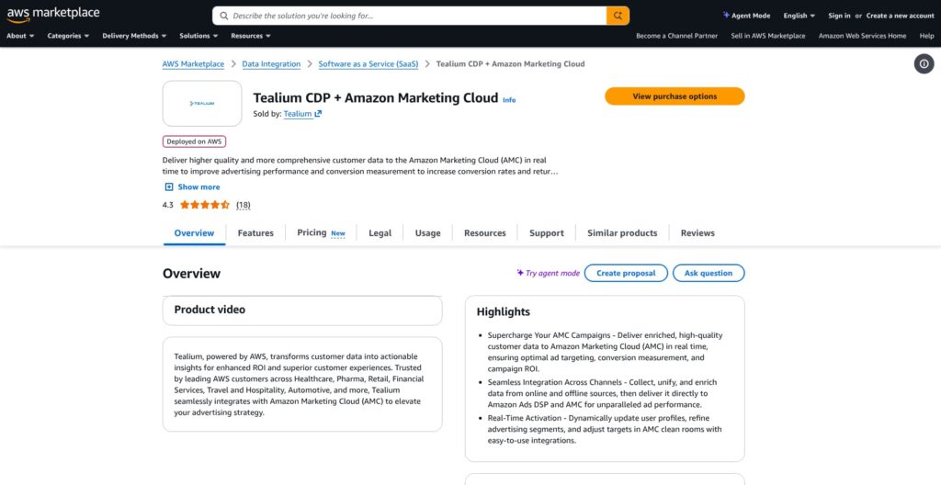Expand the Solutions menu
The image size is (941, 485).
pos(198,36)
